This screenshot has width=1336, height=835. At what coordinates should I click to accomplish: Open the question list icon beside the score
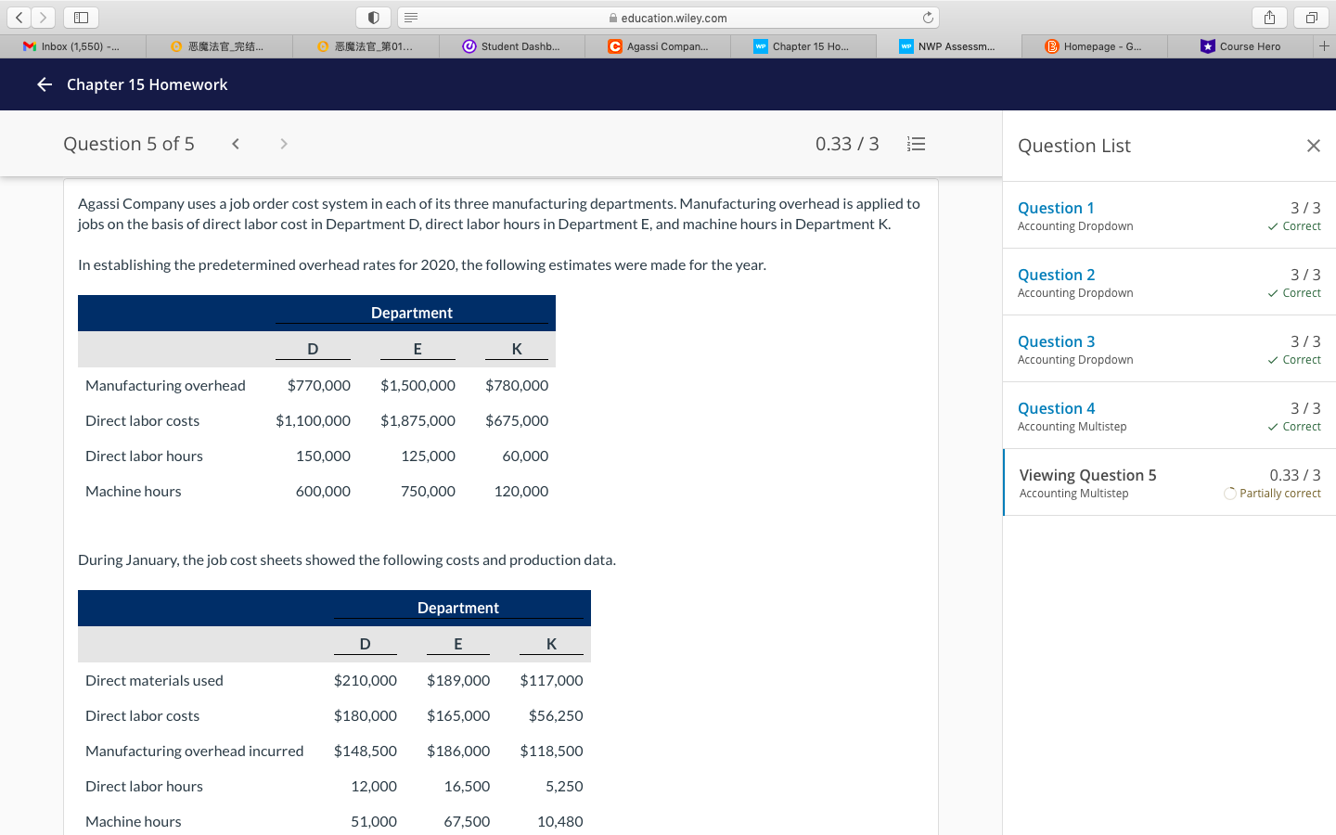click(x=916, y=144)
